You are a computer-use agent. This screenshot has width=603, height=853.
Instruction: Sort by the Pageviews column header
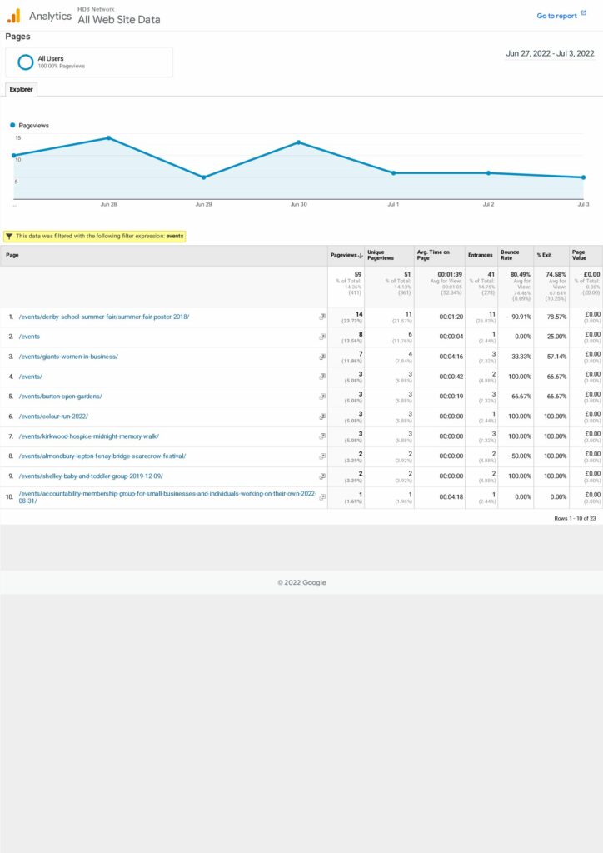coord(344,255)
